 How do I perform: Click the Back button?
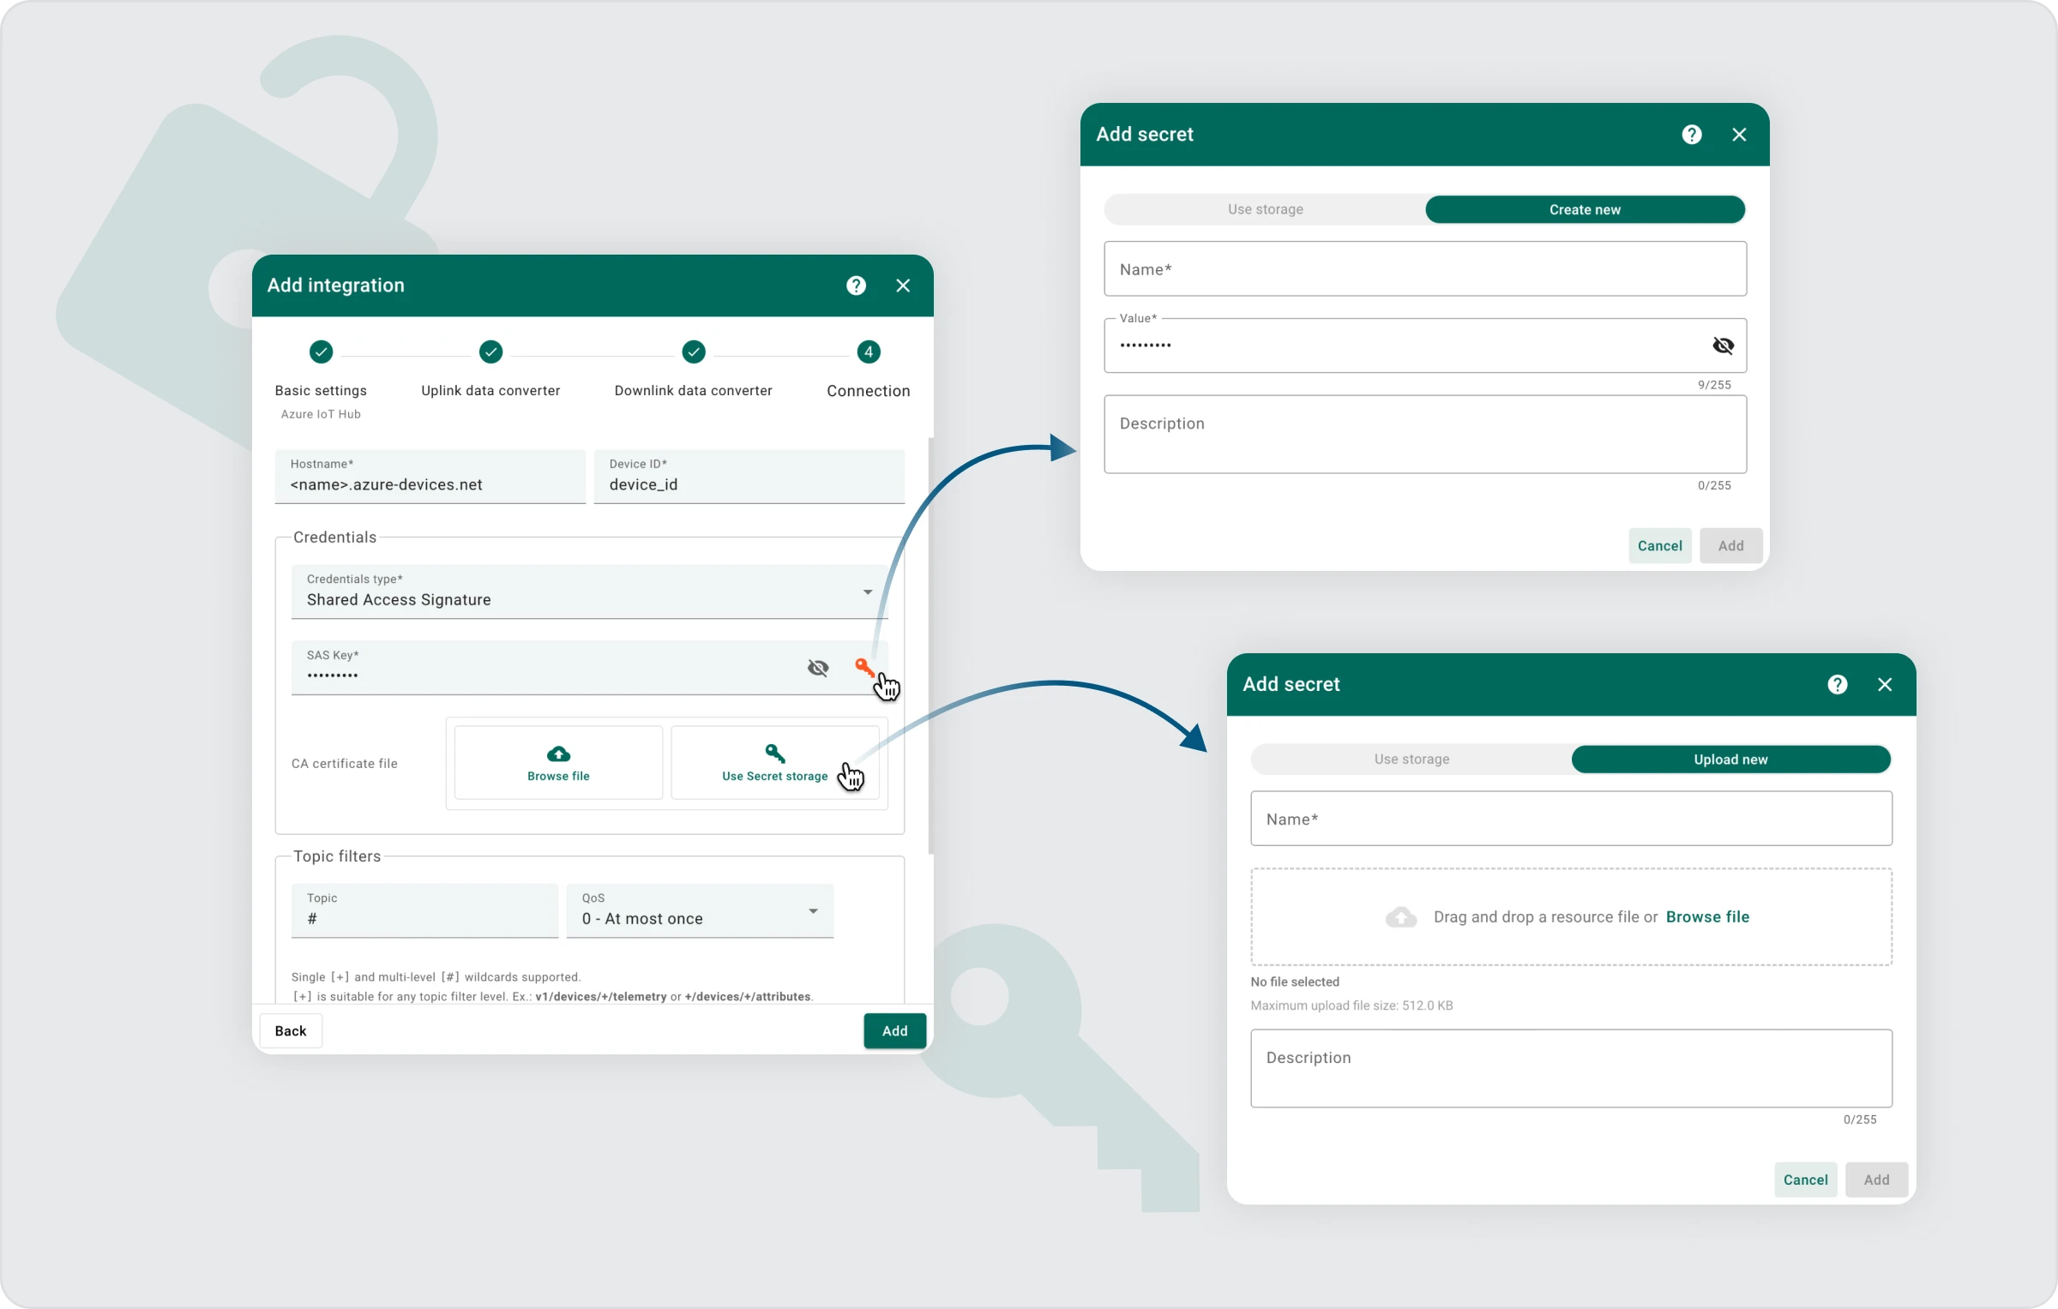click(x=291, y=1031)
